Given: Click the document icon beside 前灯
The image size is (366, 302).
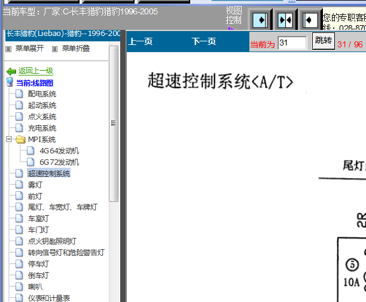Looking at the screenshot, I should click(x=19, y=196).
